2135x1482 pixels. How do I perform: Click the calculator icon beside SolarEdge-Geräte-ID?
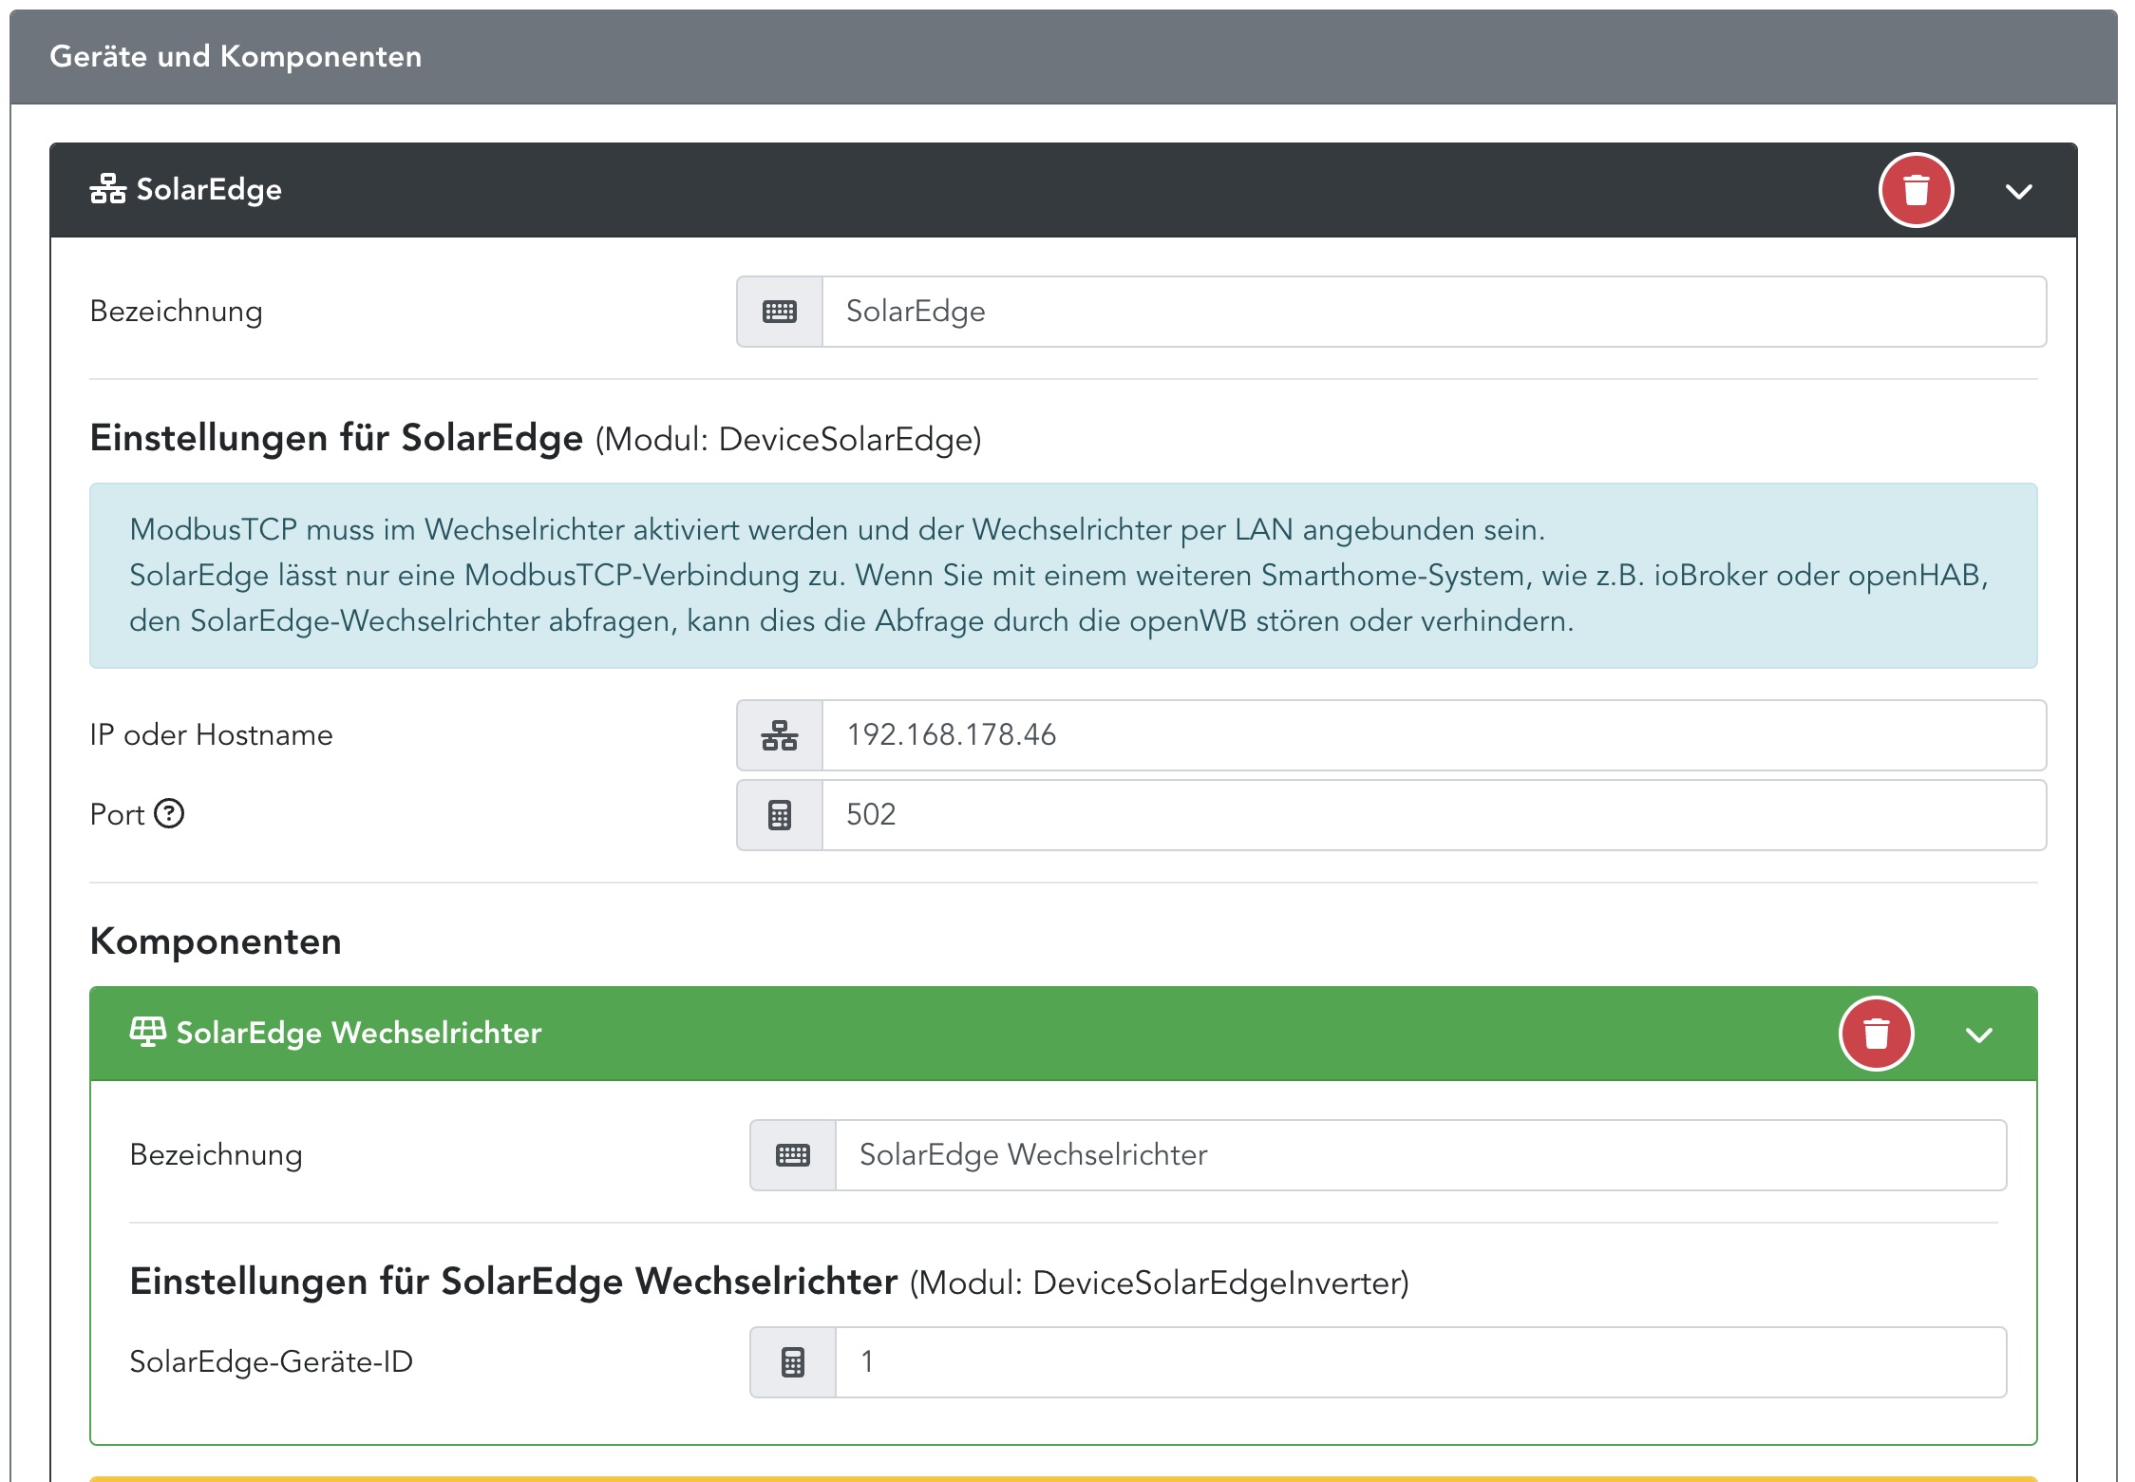793,1362
